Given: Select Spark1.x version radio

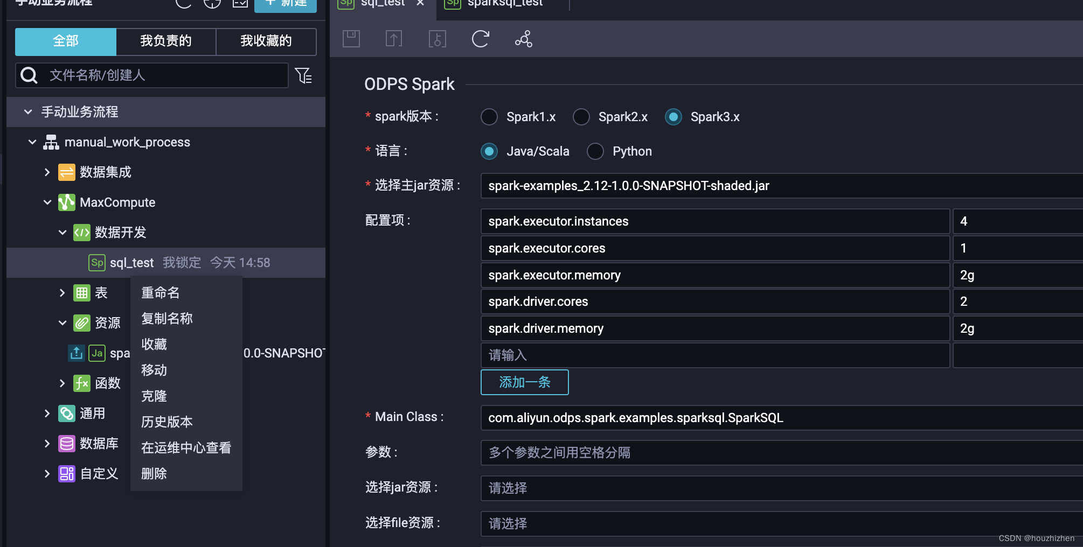Looking at the screenshot, I should click(x=489, y=117).
